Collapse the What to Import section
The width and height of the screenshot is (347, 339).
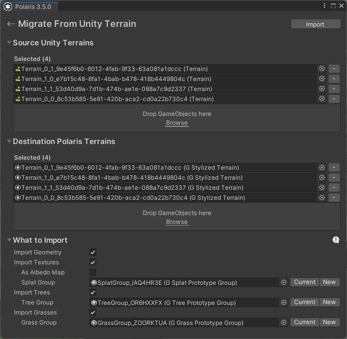pos(9,240)
